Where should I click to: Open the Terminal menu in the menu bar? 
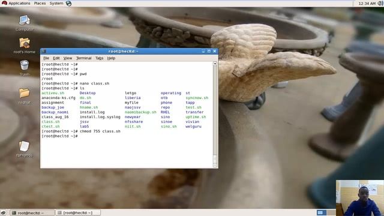84,58
